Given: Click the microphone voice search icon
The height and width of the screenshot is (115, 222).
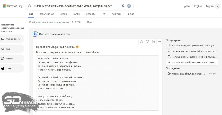Looking at the screenshot, I should [x=123, y=6].
